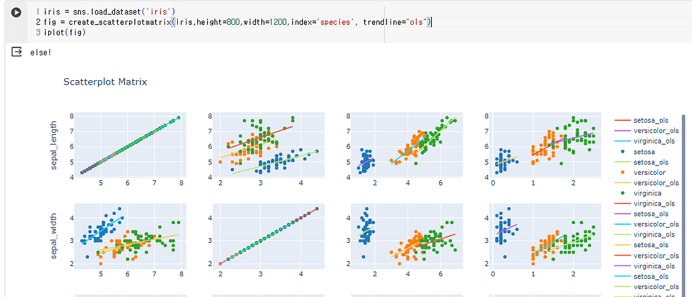Screen dimensions: 692x297
Task: Click code line 1 loading iris dataset
Action: click(104, 11)
